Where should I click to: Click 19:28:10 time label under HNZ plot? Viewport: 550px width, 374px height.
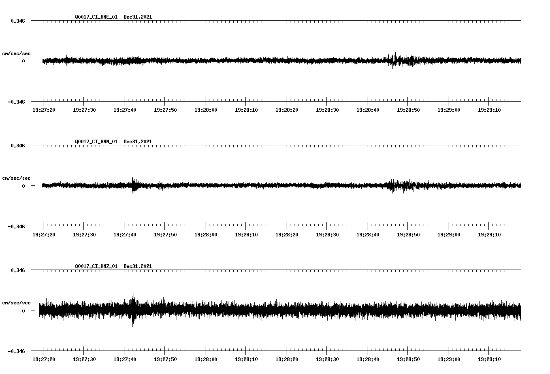pyautogui.click(x=246, y=359)
